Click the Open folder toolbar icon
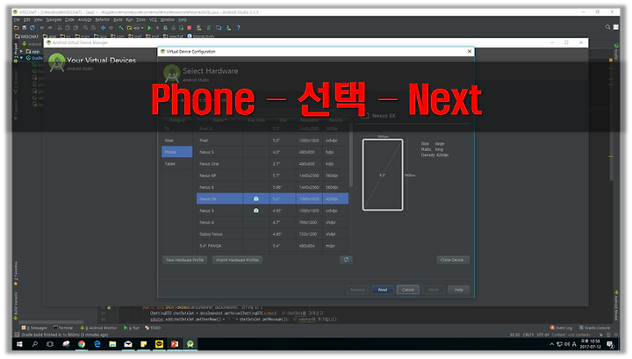 17,28
